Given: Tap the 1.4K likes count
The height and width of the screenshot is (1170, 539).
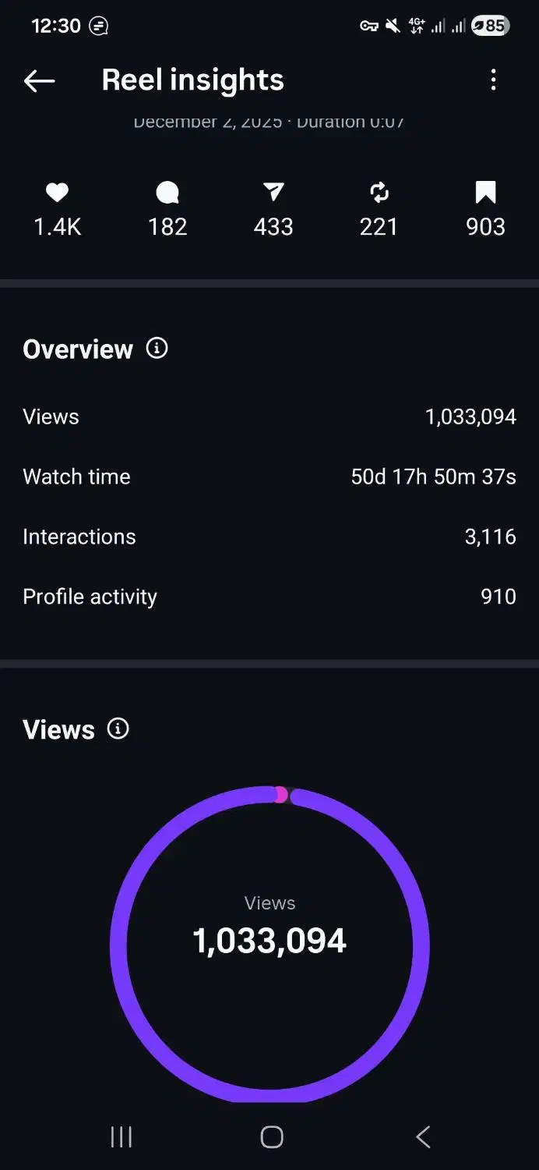Looking at the screenshot, I should tap(57, 227).
